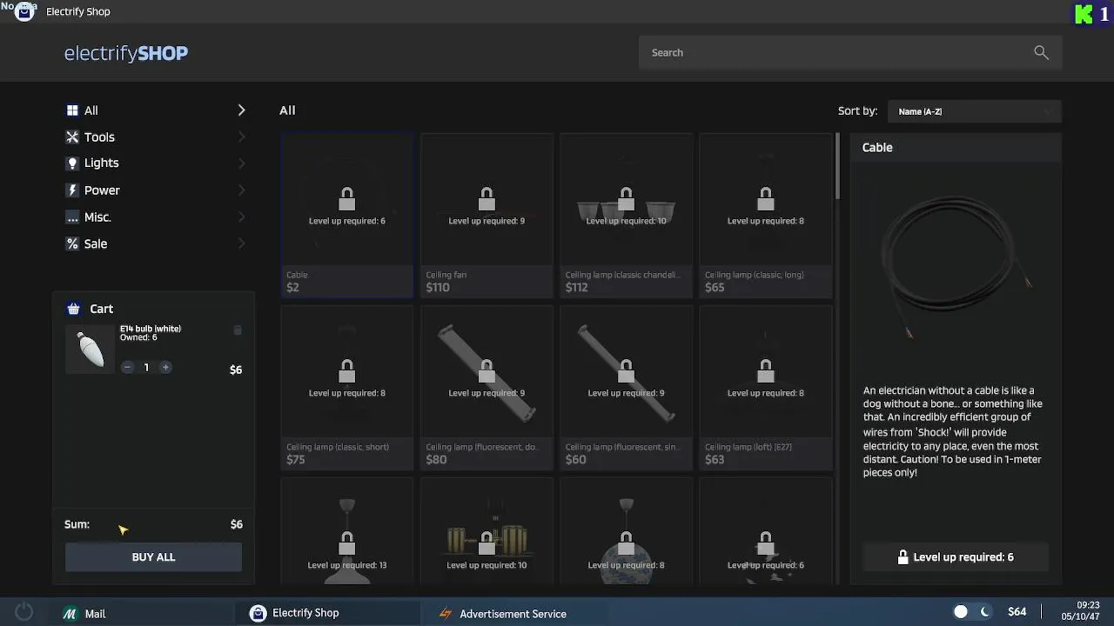Expand the Sale category chevron

point(241,243)
